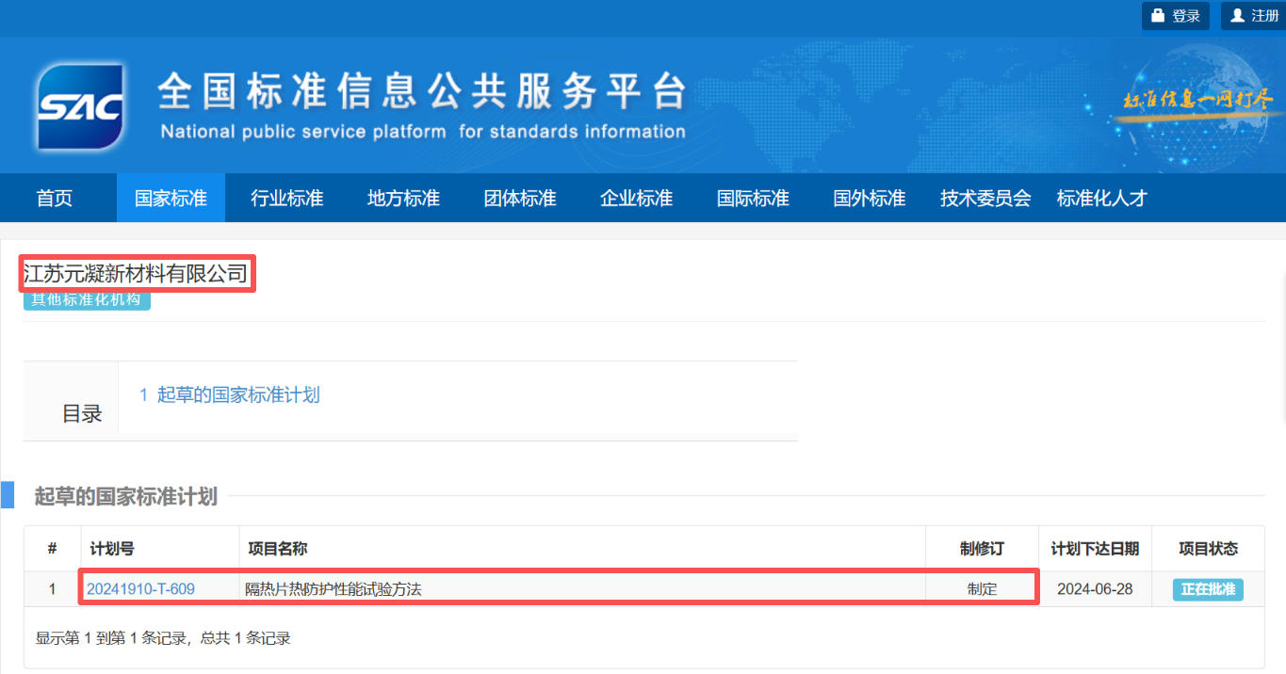Click the record count text 总共 1 条记录
The height and width of the screenshot is (674, 1286).
coord(245,638)
